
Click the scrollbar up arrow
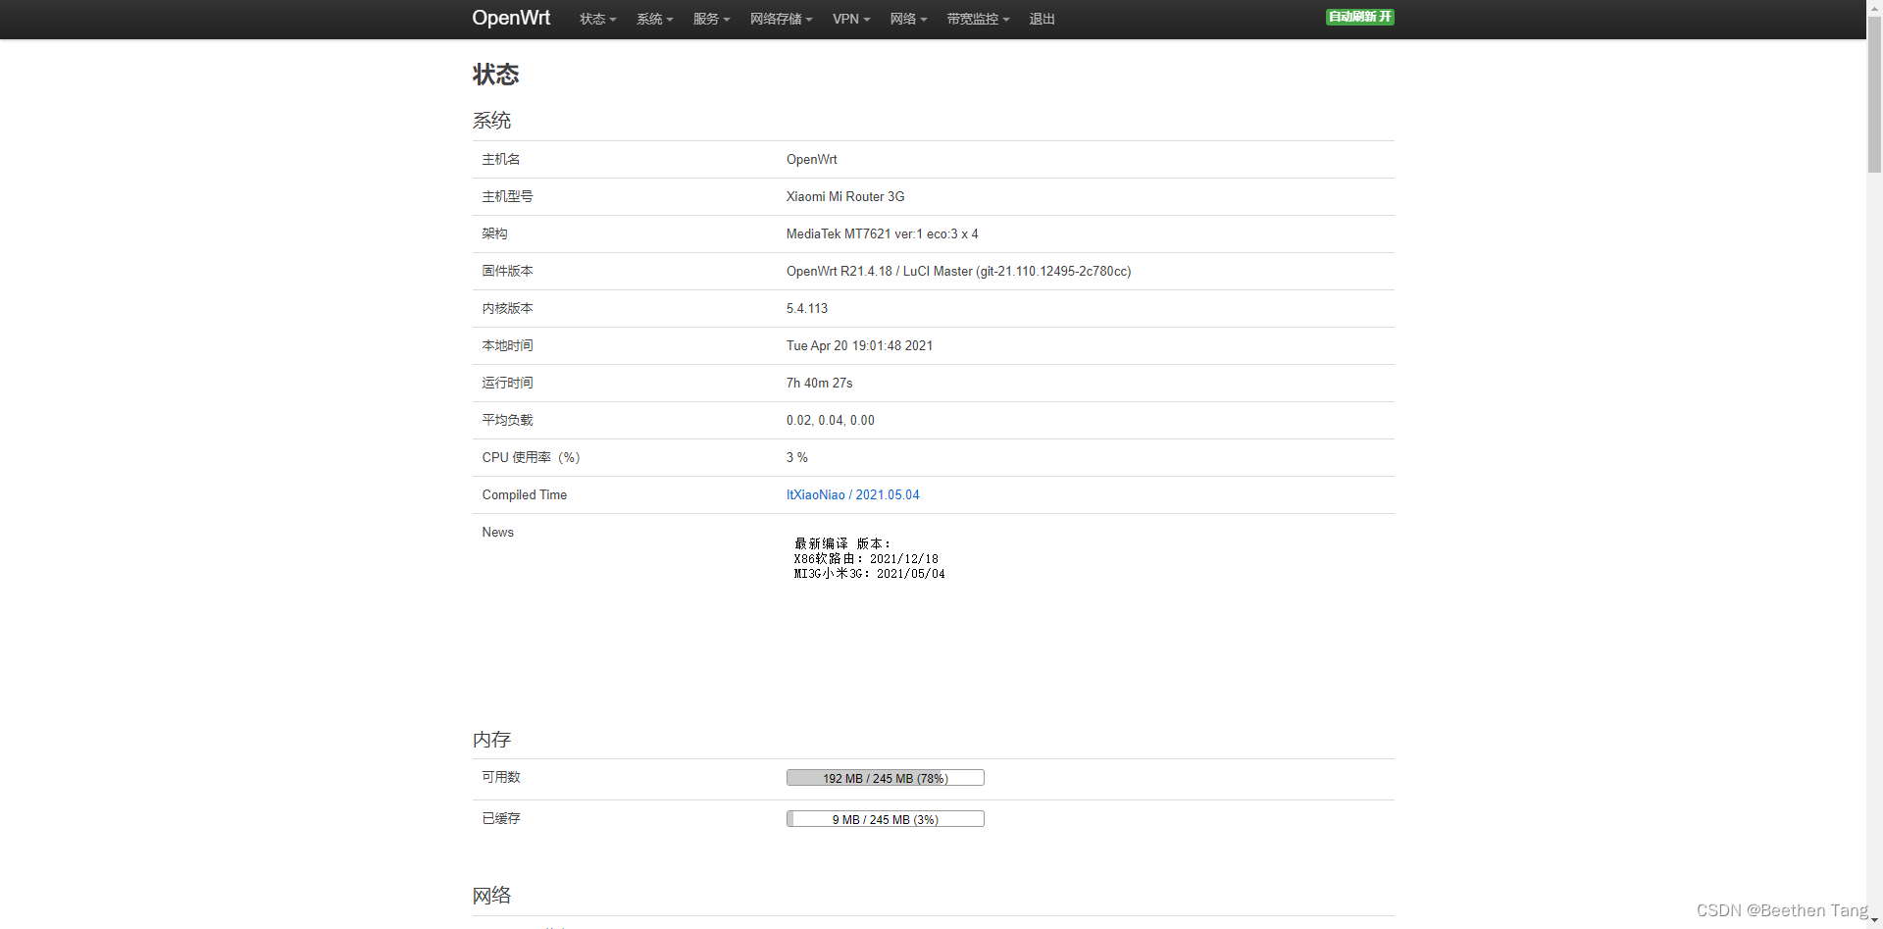(x=1874, y=6)
